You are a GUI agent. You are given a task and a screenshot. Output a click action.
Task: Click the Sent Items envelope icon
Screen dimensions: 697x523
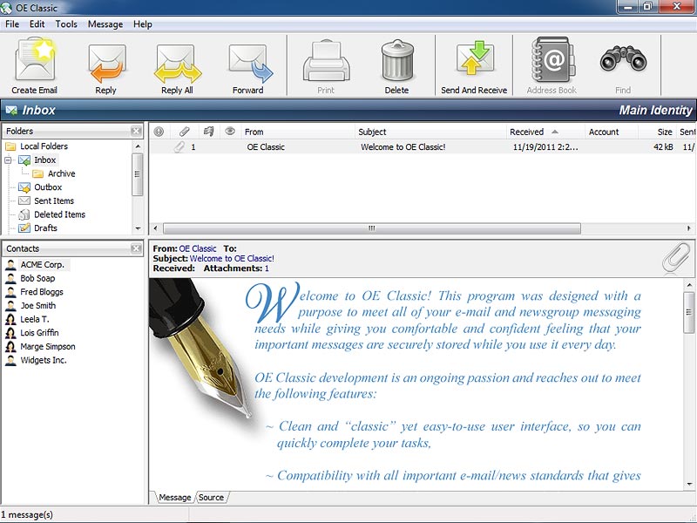point(24,200)
